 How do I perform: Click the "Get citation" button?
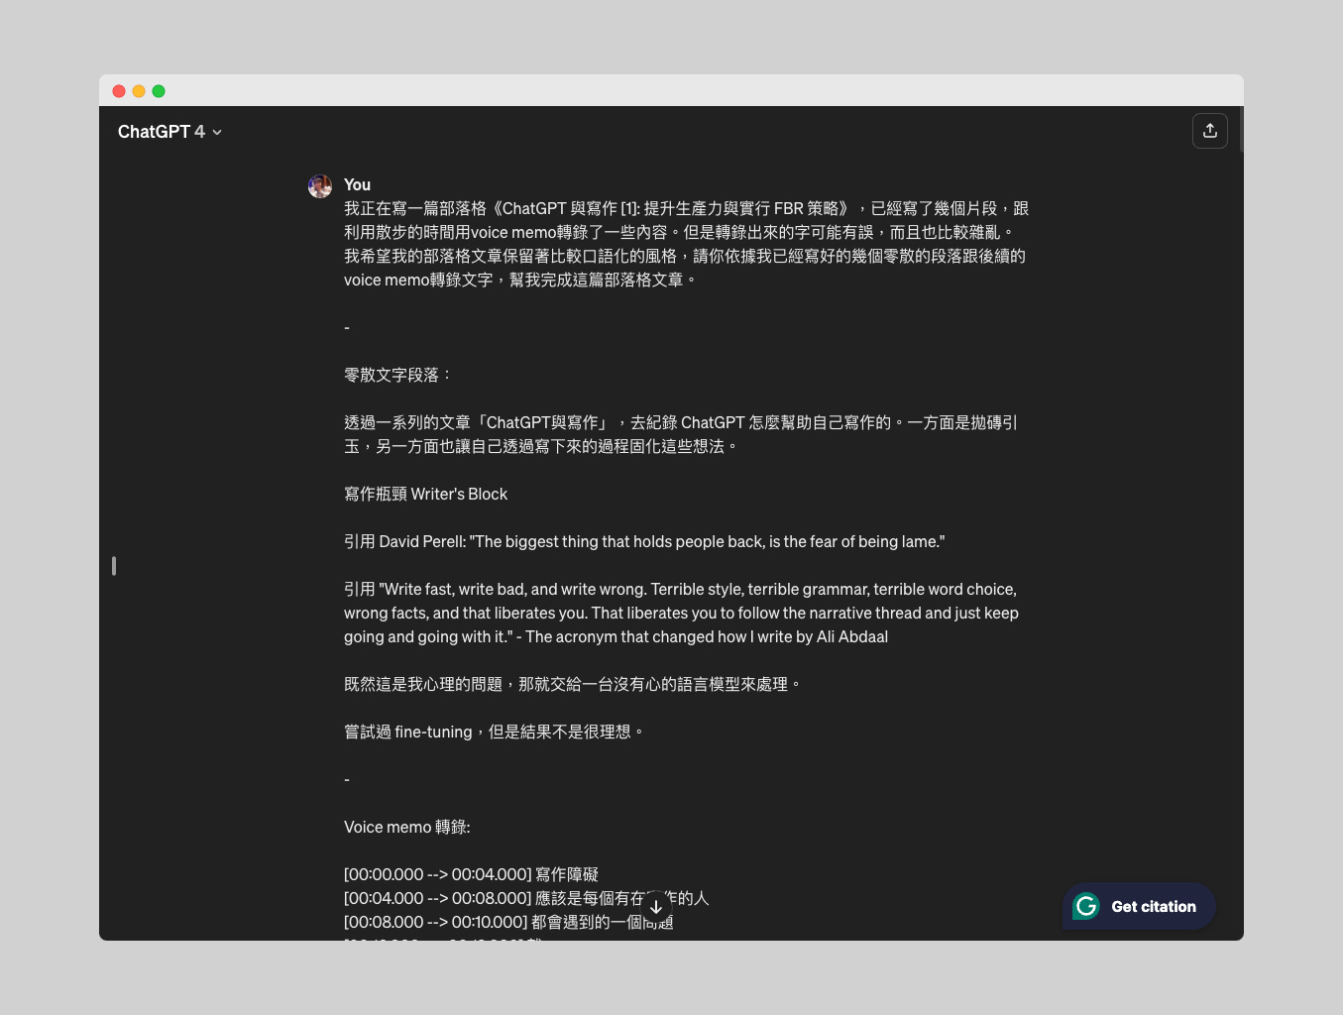1138,906
